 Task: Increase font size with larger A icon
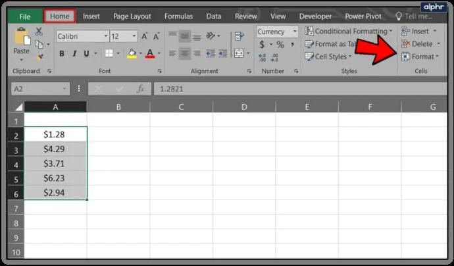(144, 36)
